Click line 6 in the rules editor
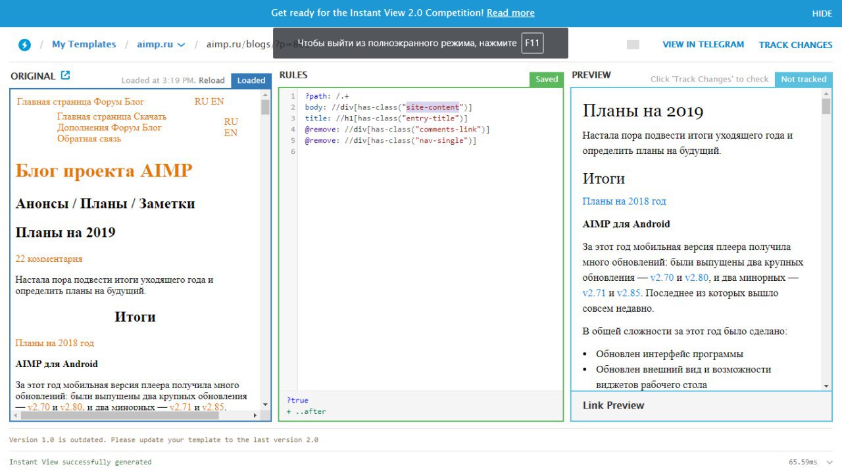The height and width of the screenshot is (473, 842). pos(430,151)
